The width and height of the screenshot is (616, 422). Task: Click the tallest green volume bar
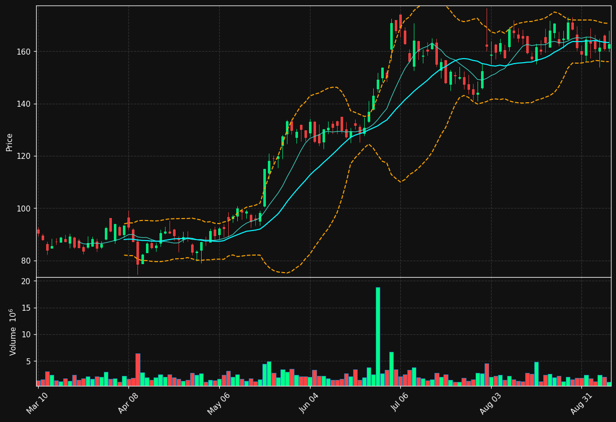tap(378, 336)
